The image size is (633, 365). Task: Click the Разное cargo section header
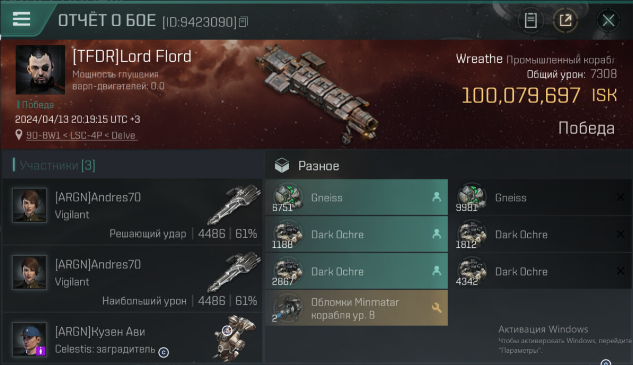point(318,166)
